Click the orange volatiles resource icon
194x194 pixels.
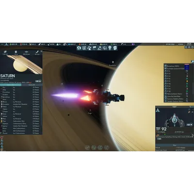pyautogui.click(x=80, y=44)
